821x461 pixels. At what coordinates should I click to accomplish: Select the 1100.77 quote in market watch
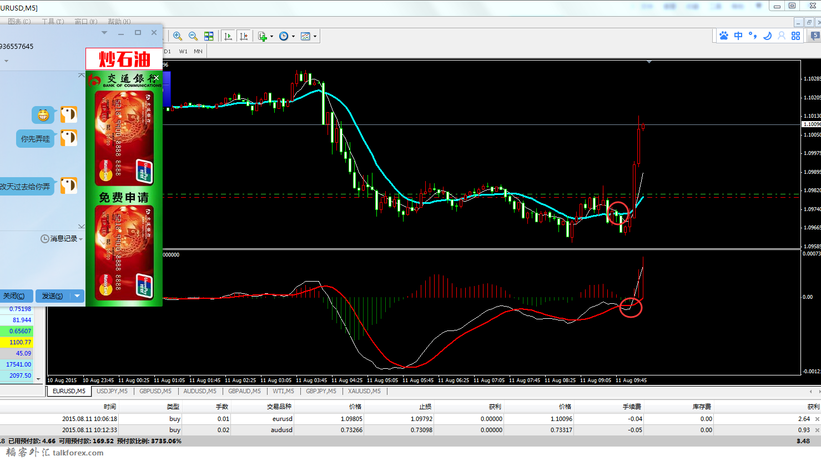coord(17,342)
